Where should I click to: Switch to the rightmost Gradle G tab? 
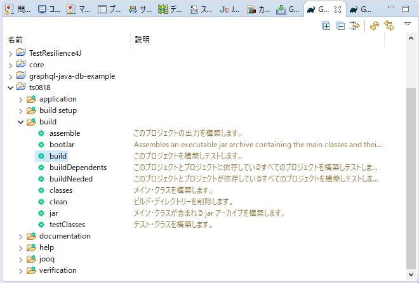coord(361,10)
